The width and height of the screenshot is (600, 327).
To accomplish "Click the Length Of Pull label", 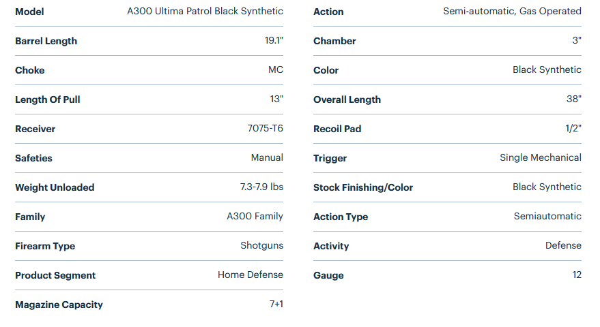I will pyautogui.click(x=47, y=99).
